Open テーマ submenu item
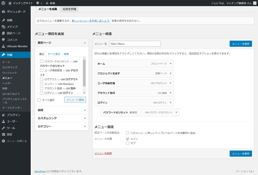The image size is (258, 175). click(6, 62)
